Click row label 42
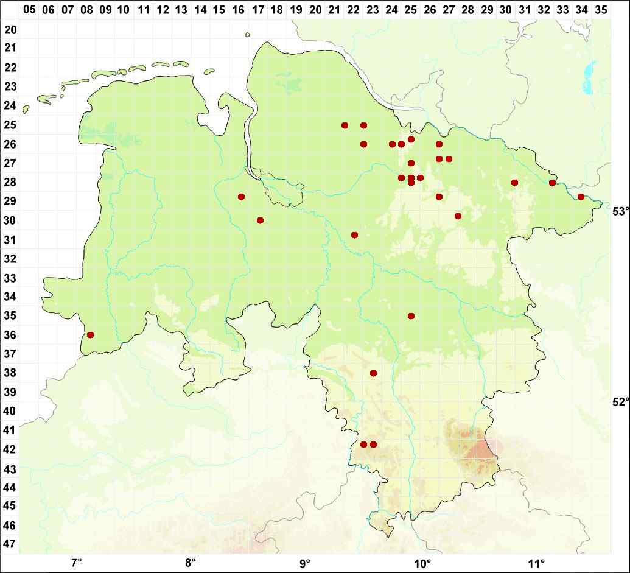The width and height of the screenshot is (630, 573). (x=10, y=449)
